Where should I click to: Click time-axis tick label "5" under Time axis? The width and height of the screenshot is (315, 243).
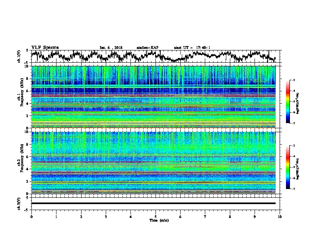pyautogui.click(x=156, y=217)
